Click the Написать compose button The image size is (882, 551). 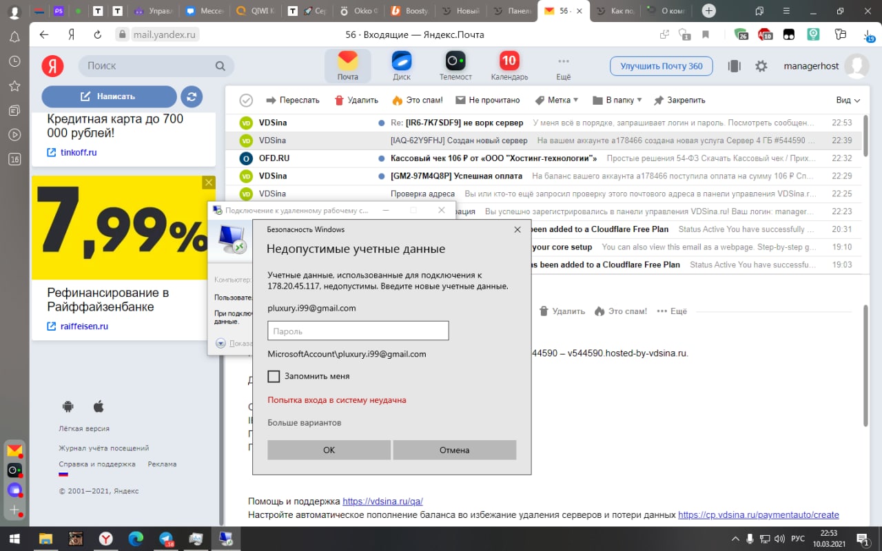pos(109,96)
